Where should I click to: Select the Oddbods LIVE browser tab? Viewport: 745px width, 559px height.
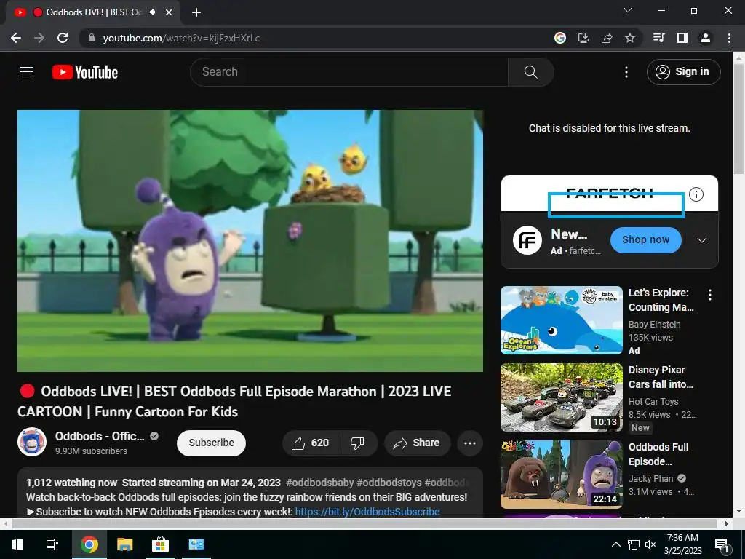pos(93,12)
